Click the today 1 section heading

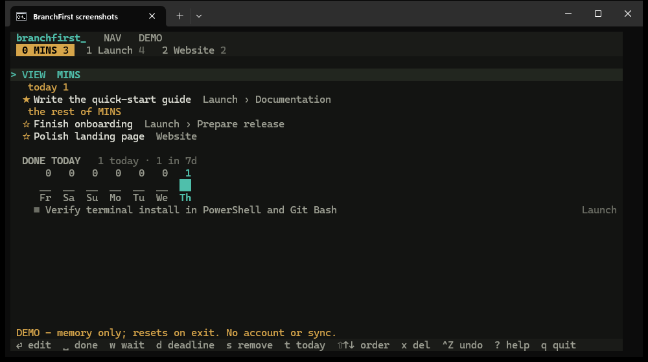48,87
